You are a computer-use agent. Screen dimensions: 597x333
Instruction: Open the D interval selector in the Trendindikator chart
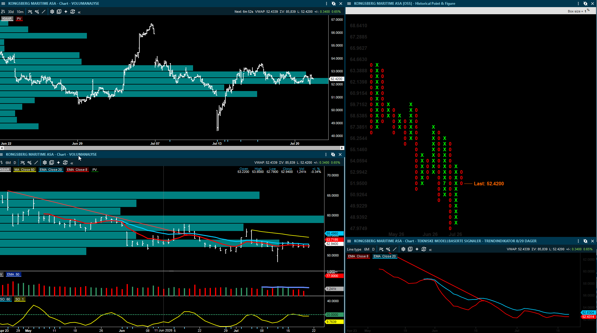click(x=373, y=249)
